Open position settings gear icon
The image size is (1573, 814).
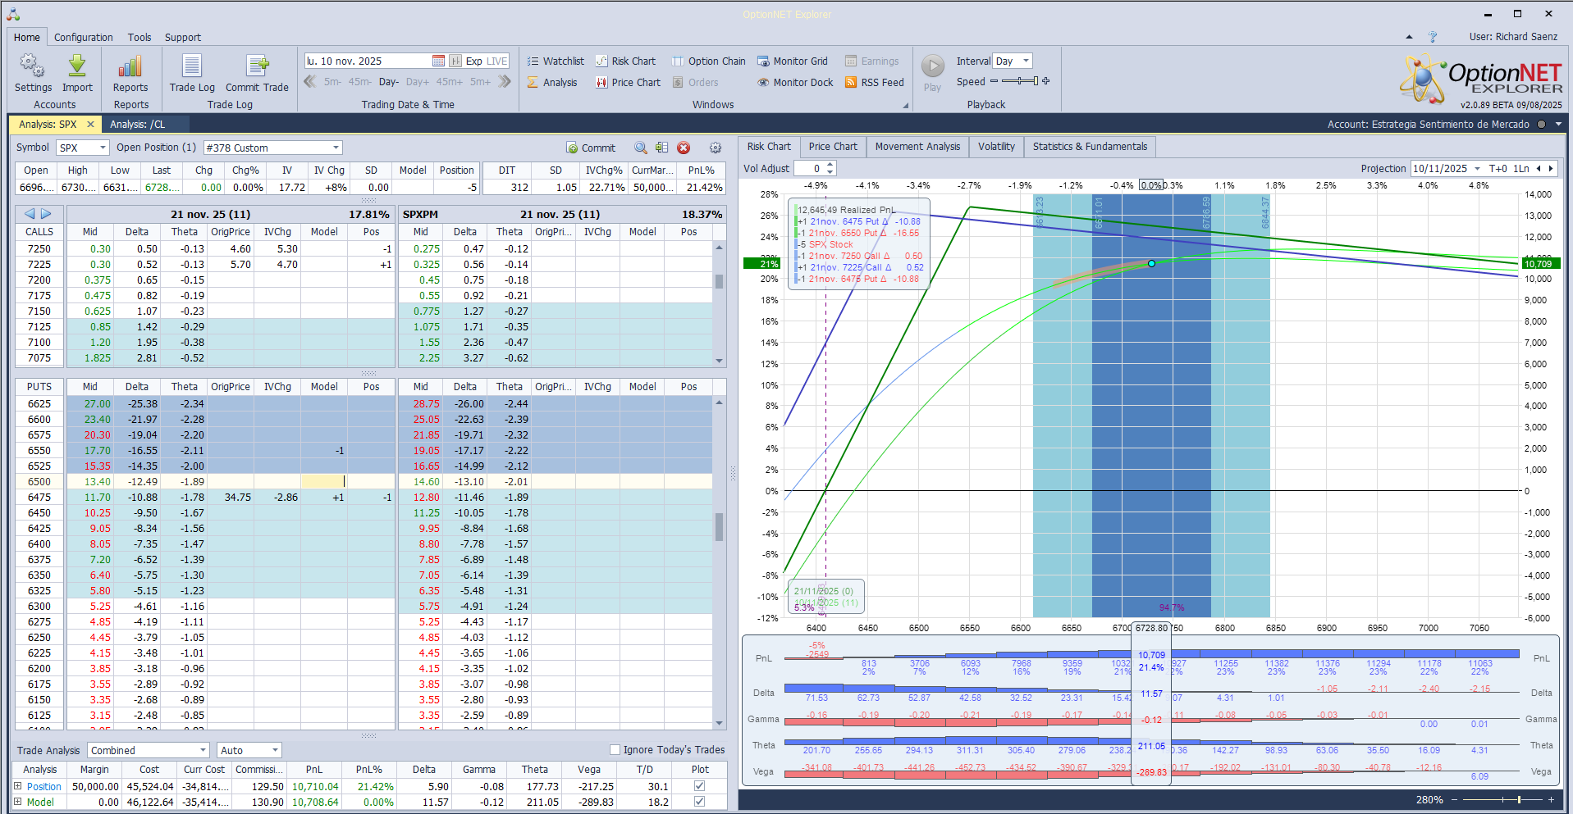click(x=716, y=148)
